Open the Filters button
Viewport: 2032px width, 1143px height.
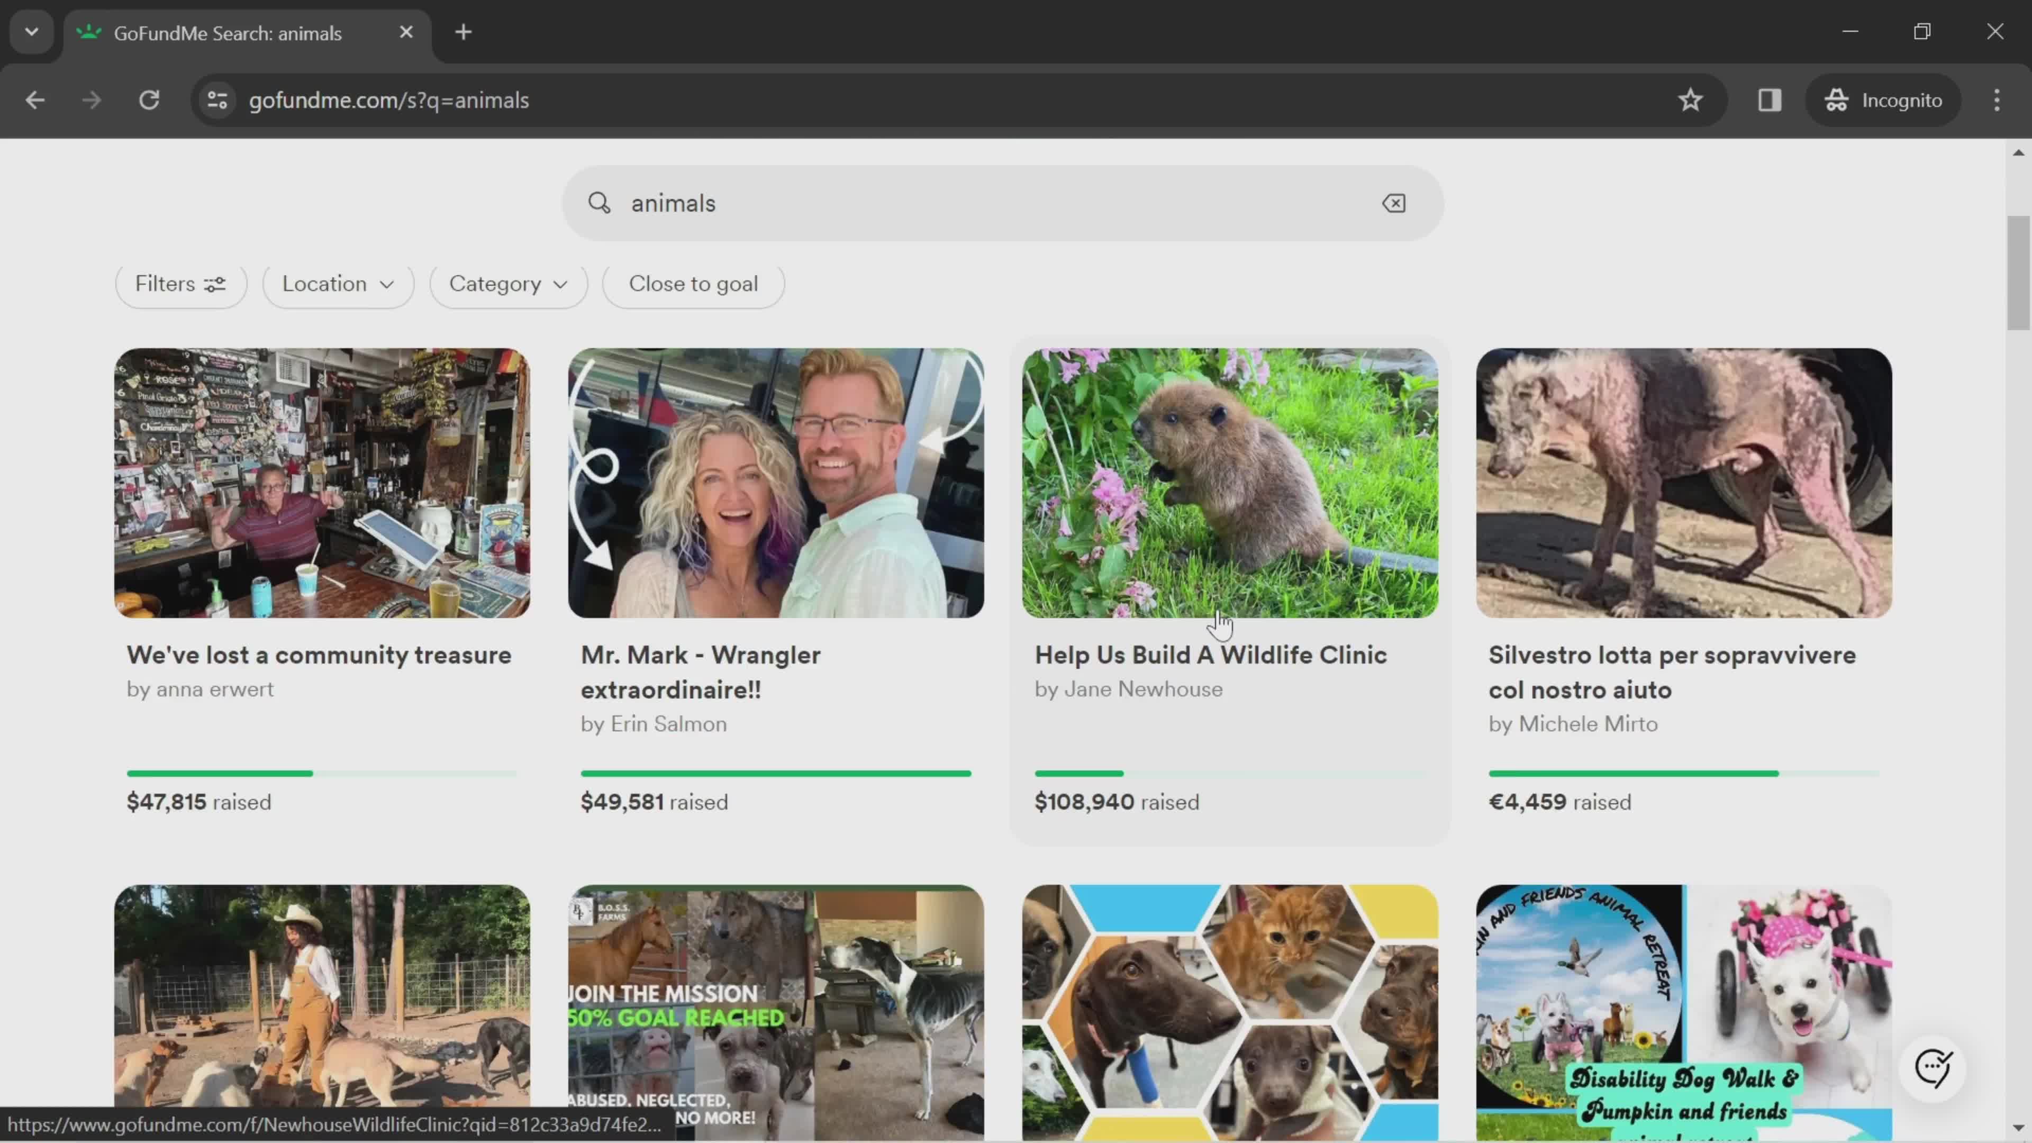pos(180,284)
